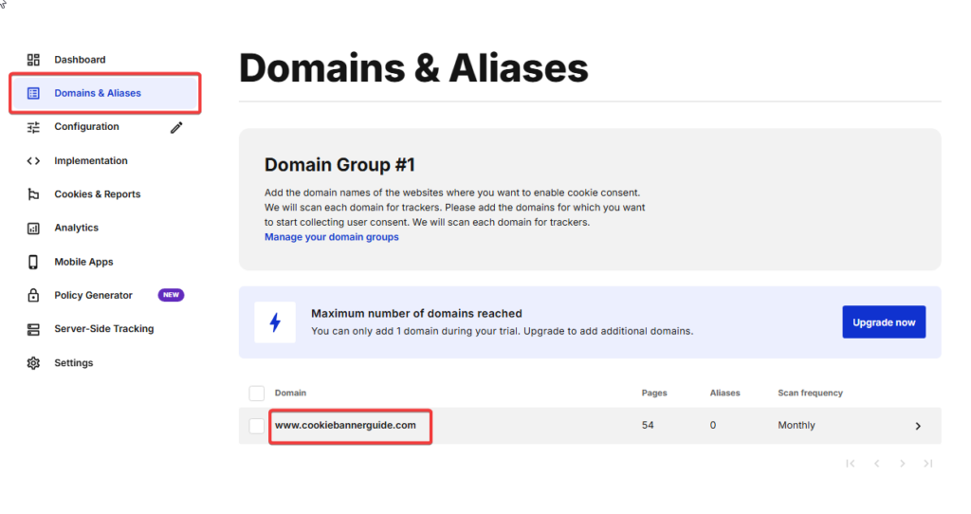Click the Upgrade now button
This screenshot has width=971, height=514.
pyautogui.click(x=884, y=322)
